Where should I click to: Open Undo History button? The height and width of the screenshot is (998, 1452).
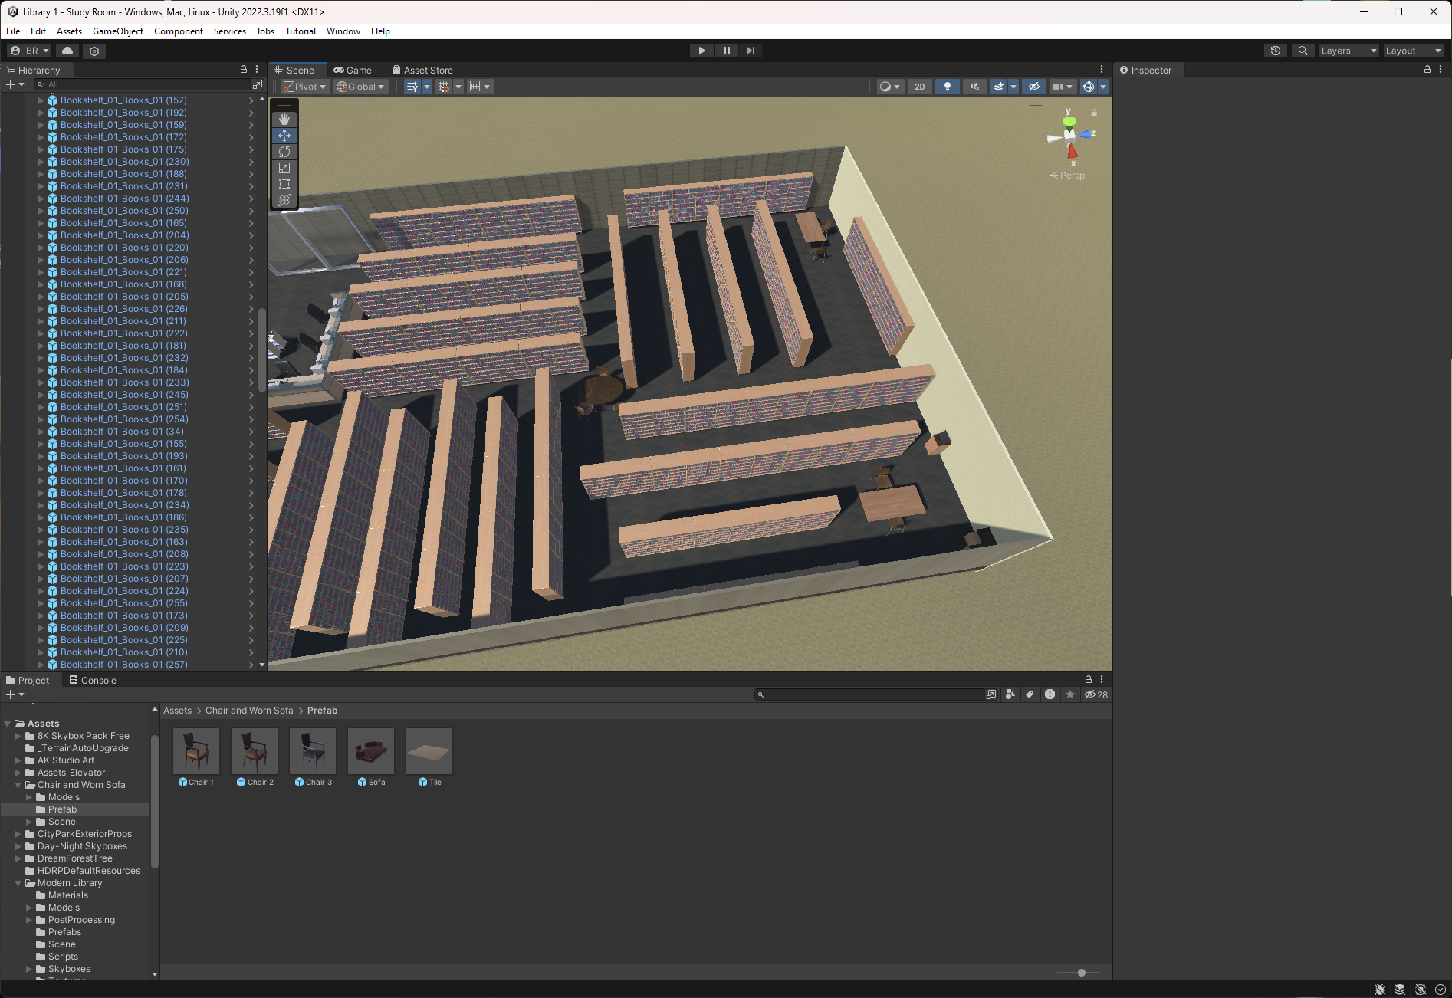pyautogui.click(x=1276, y=51)
